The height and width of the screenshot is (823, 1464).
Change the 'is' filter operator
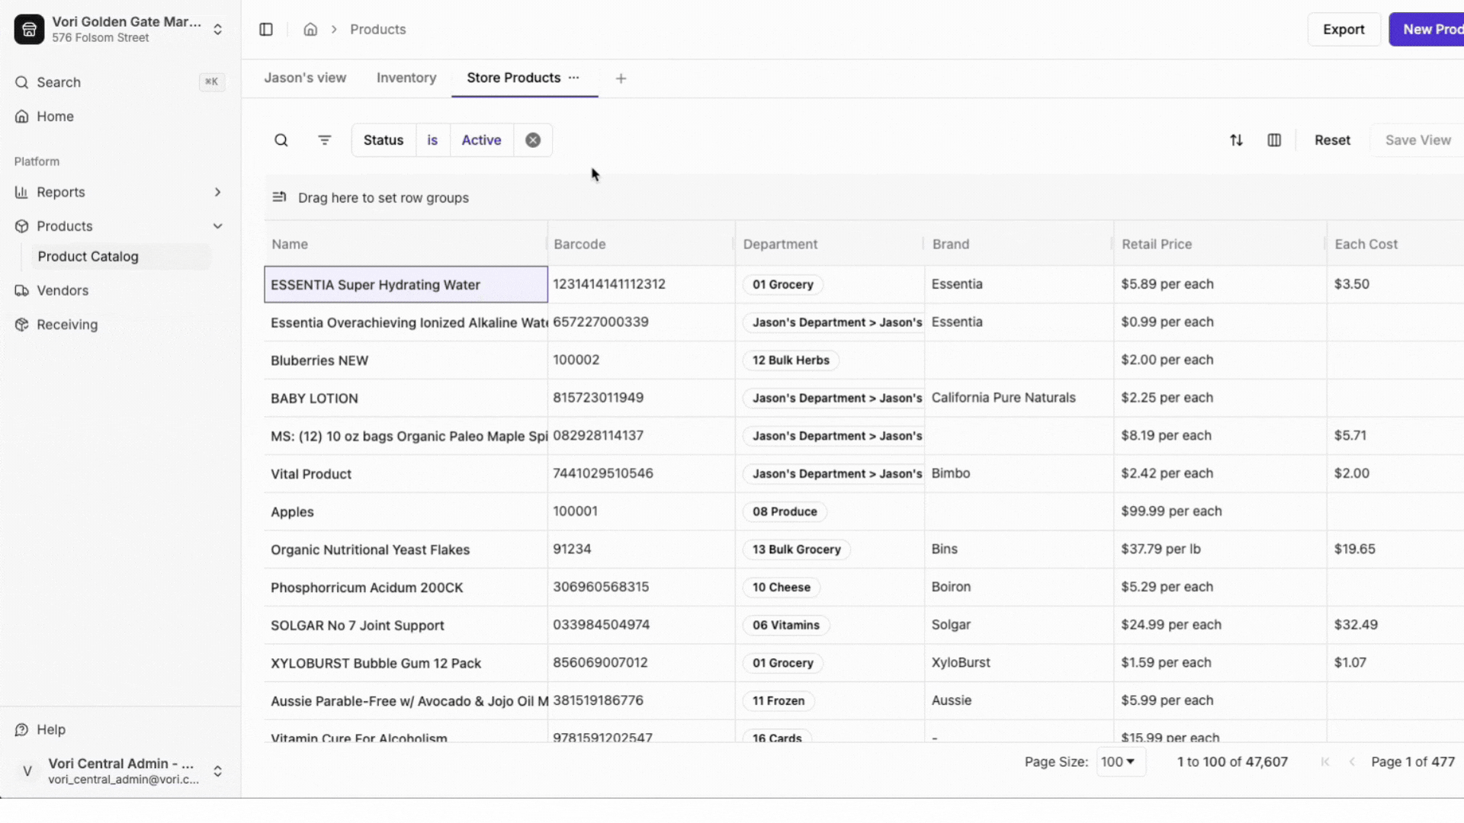point(432,140)
